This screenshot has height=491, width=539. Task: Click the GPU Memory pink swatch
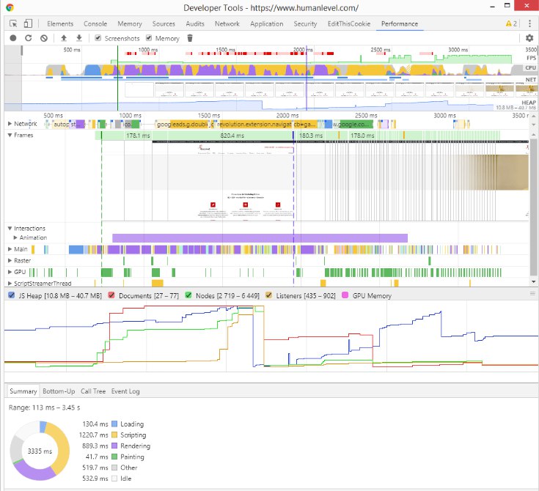pyautogui.click(x=345, y=295)
